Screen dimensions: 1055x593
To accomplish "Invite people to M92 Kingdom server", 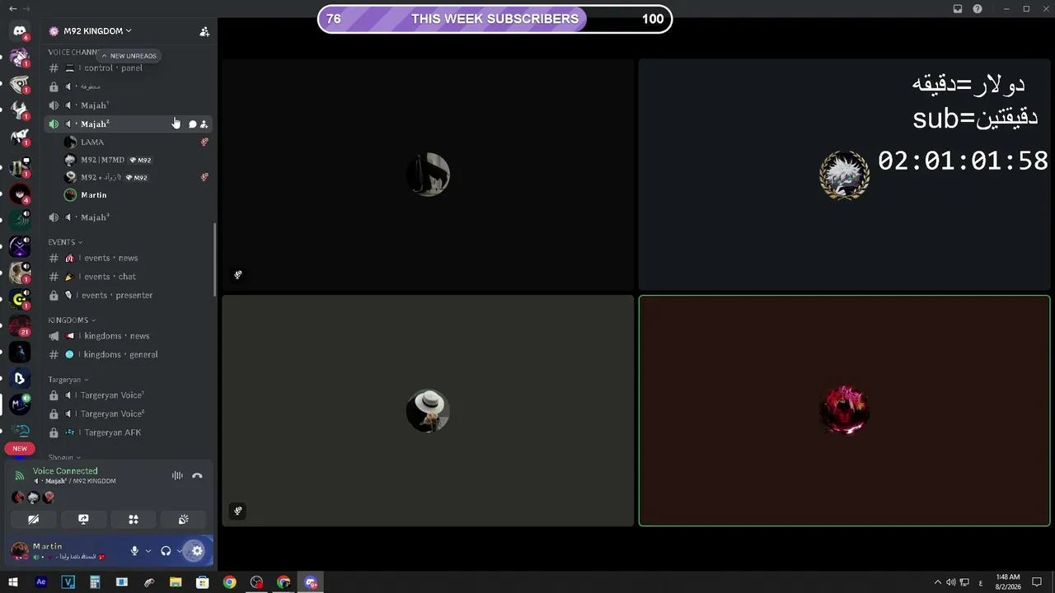I will (204, 31).
